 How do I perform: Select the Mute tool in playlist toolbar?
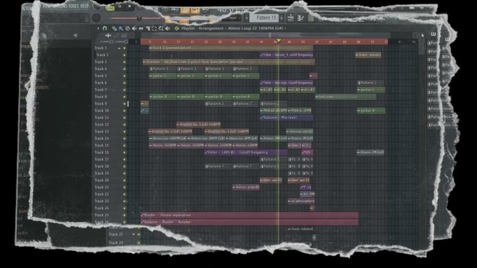(134, 28)
